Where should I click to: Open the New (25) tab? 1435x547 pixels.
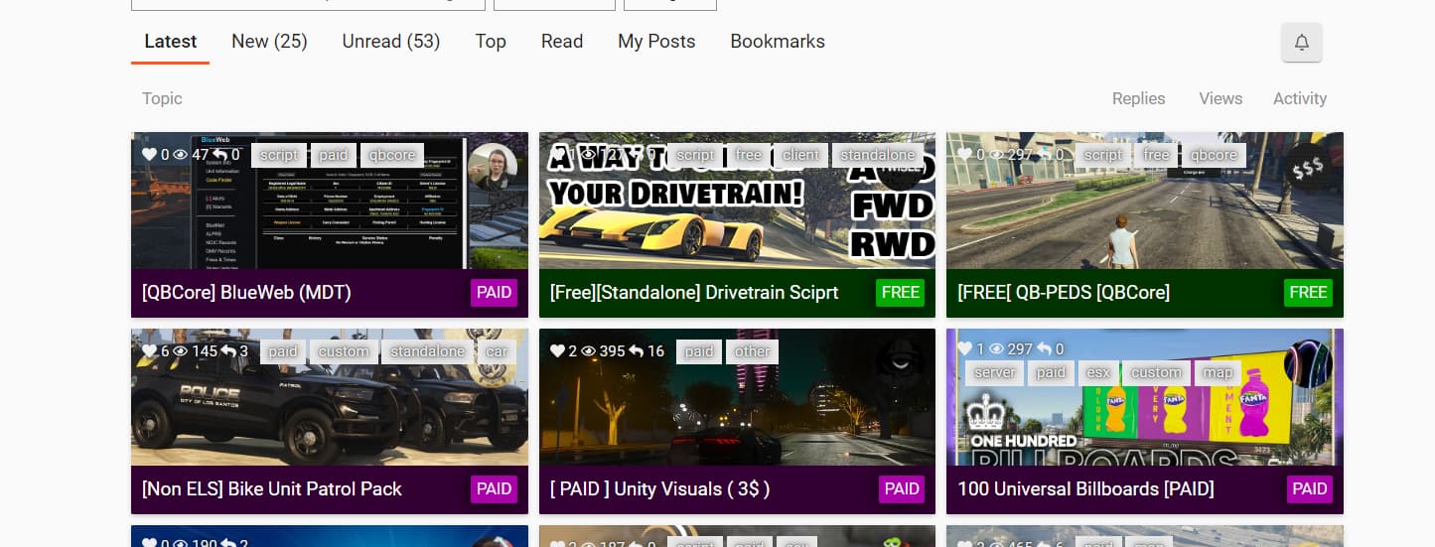(x=269, y=42)
